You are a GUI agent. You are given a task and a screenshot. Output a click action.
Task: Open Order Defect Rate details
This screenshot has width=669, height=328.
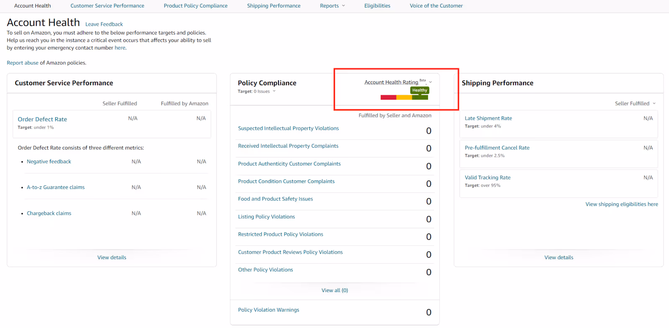click(x=42, y=119)
